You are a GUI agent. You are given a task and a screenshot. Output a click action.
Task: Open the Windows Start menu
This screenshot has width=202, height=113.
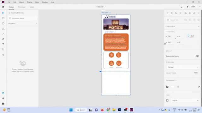[71, 110]
